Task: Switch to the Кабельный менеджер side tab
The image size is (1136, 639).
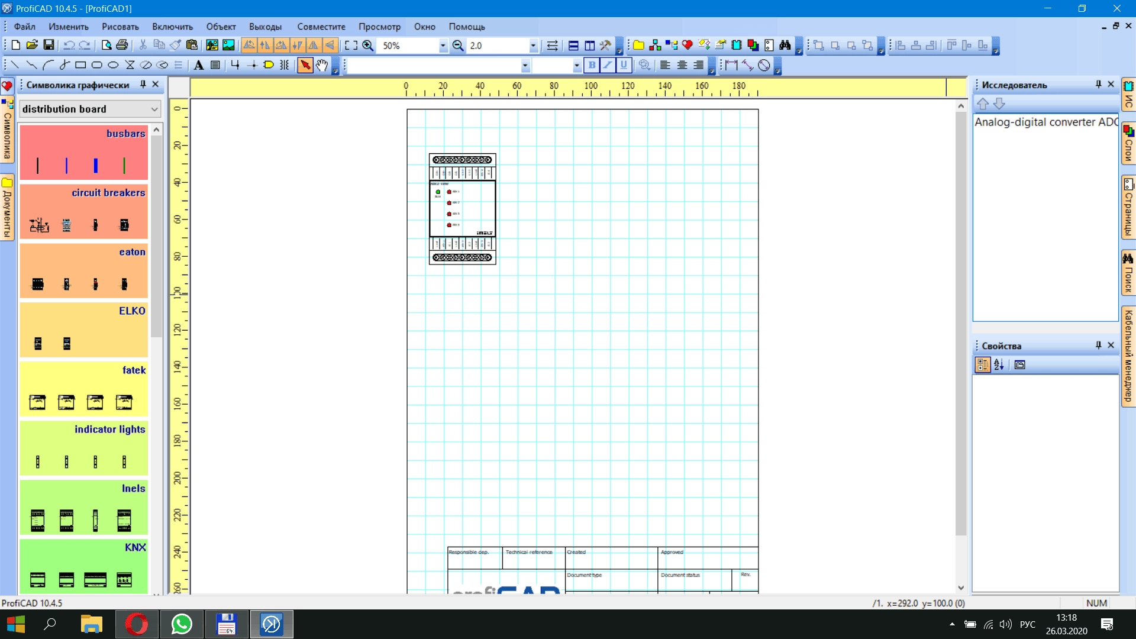Action: 1128,356
